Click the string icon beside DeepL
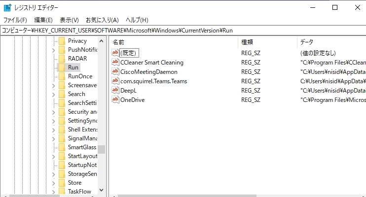 click(115, 90)
